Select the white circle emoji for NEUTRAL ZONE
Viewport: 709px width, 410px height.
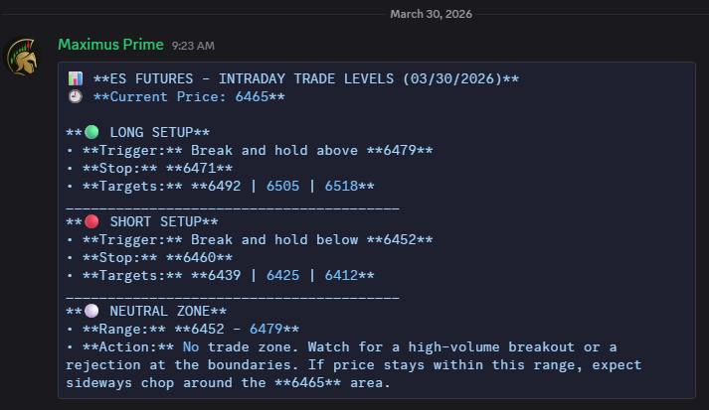tap(91, 311)
